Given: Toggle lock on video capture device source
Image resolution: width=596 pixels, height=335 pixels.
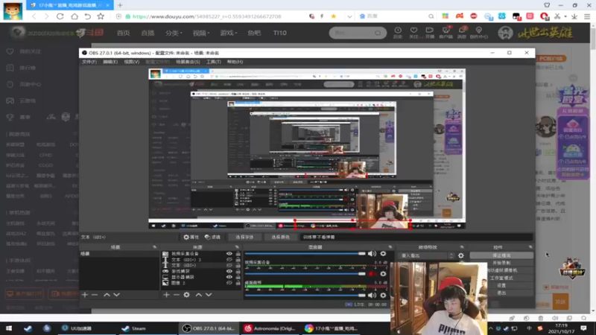Looking at the screenshot, I should (238, 254).
